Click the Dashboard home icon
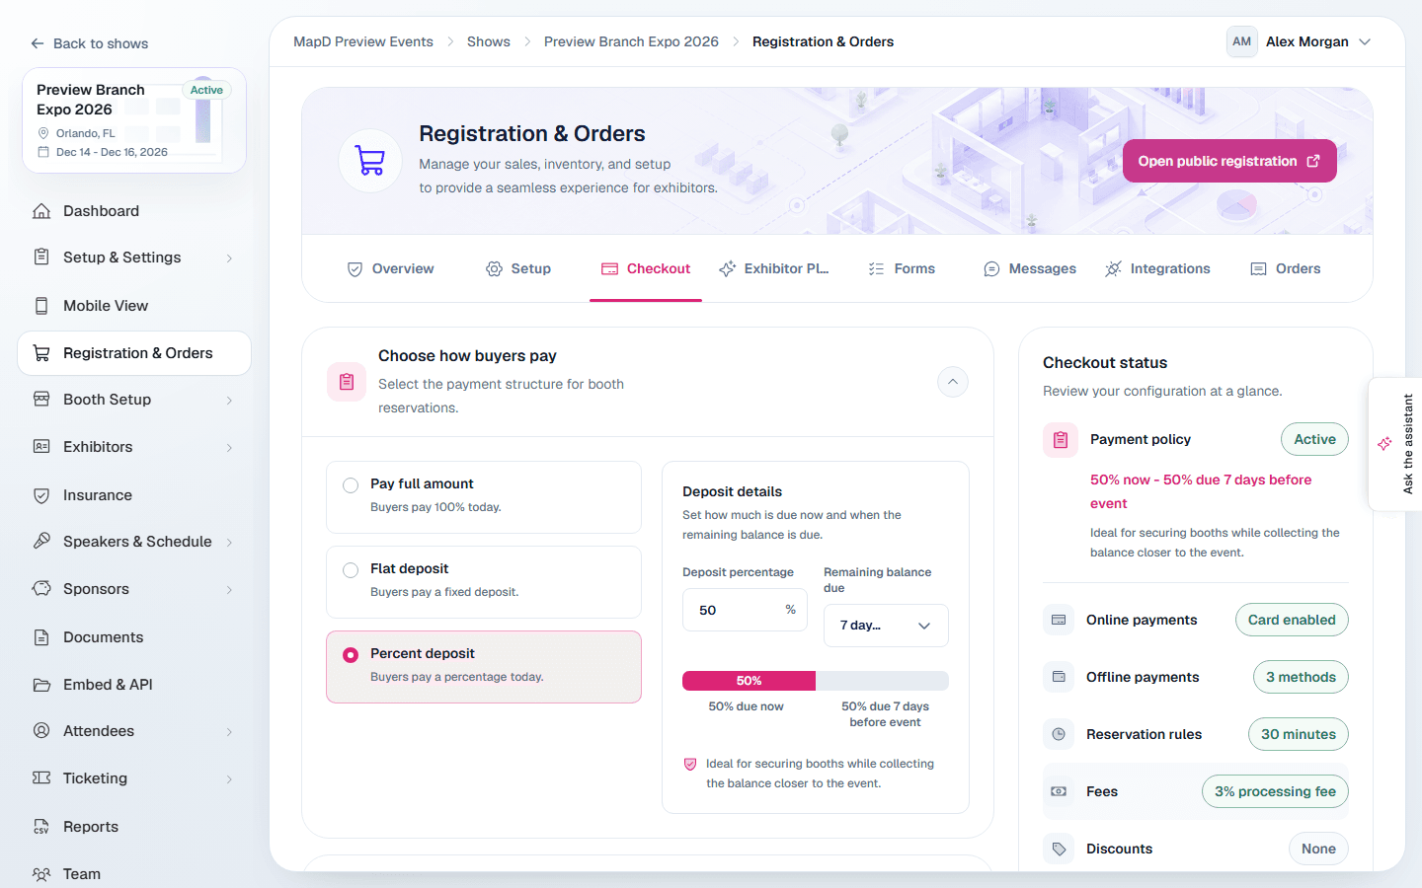The height and width of the screenshot is (888, 1422). (41, 211)
